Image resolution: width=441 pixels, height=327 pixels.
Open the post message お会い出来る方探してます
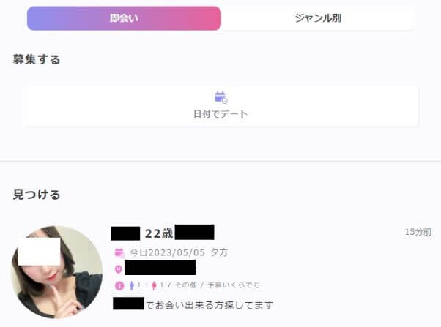(x=210, y=305)
